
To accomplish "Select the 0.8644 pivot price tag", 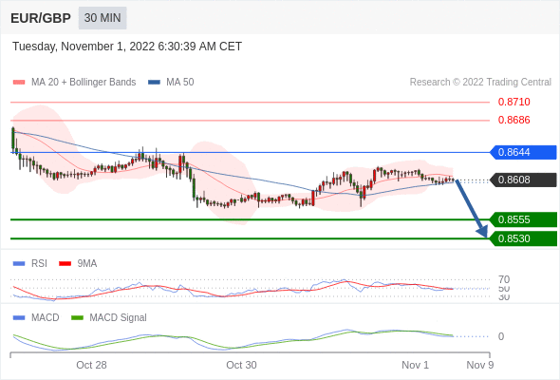I will pyautogui.click(x=523, y=152).
